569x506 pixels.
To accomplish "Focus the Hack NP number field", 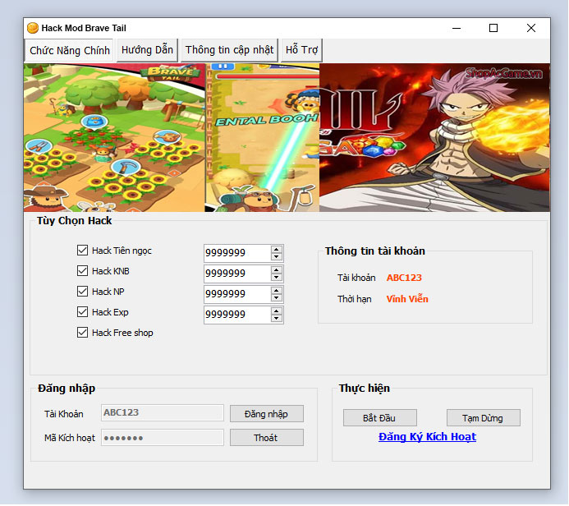I will (x=237, y=294).
